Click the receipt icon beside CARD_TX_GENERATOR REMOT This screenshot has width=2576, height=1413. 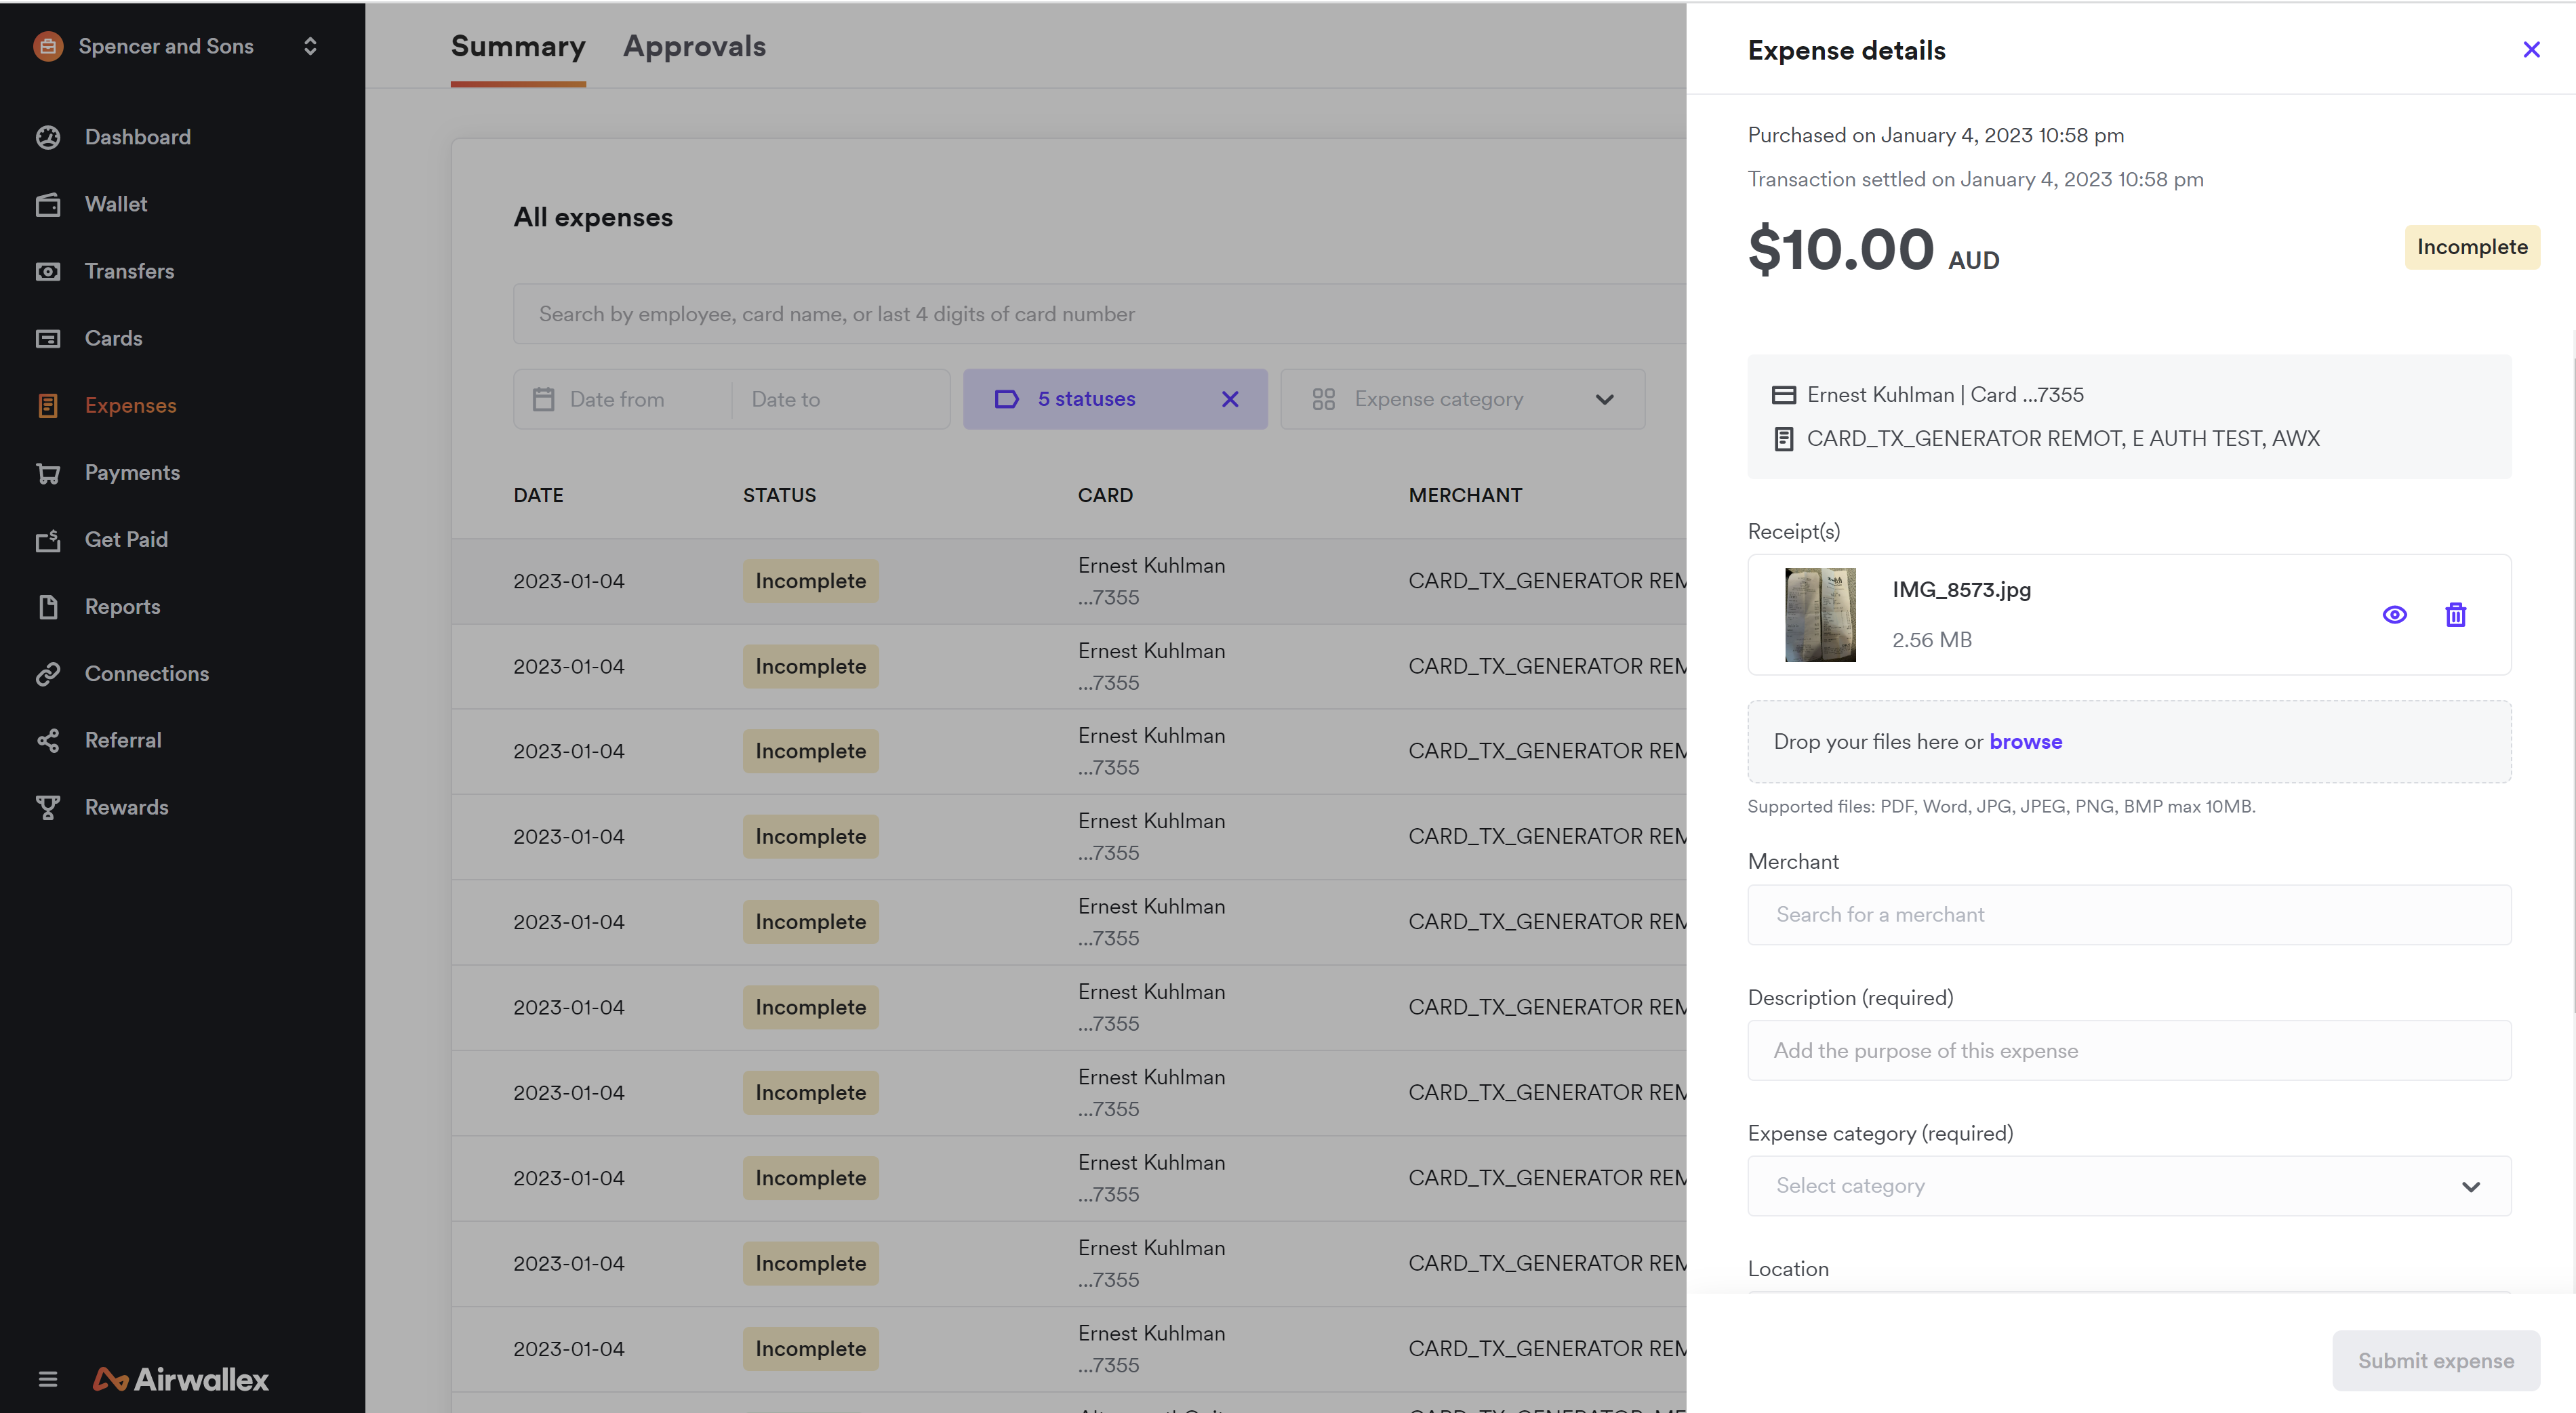1783,439
